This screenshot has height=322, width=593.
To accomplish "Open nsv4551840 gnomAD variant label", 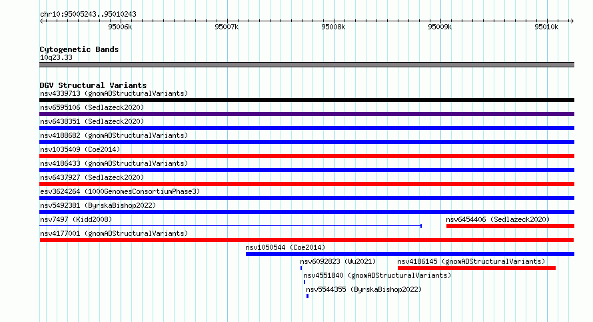I will tap(377, 275).
